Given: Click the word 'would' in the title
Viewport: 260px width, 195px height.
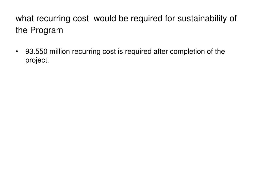Looking at the screenshot, I should click(105, 18).
